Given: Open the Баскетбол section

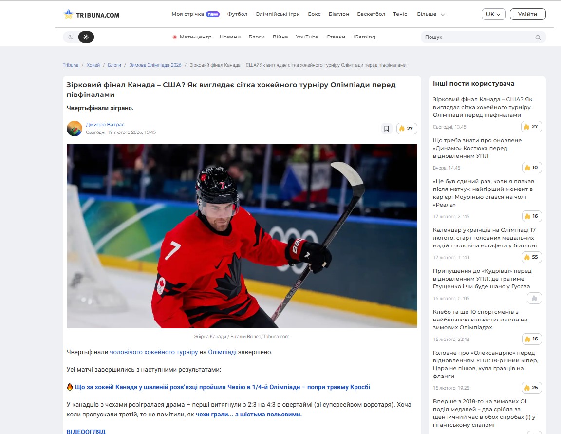Looking at the screenshot, I should tap(371, 14).
